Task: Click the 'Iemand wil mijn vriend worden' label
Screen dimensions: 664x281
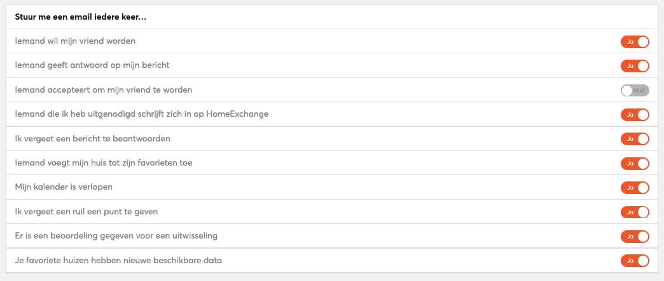Action: [76, 41]
